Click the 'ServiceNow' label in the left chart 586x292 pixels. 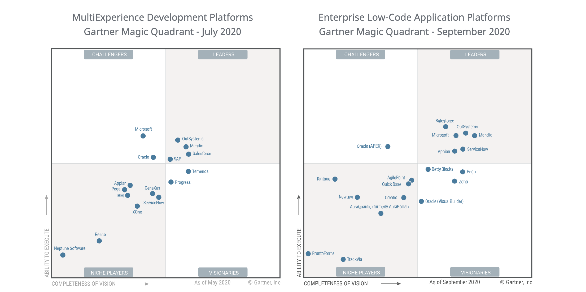point(154,203)
